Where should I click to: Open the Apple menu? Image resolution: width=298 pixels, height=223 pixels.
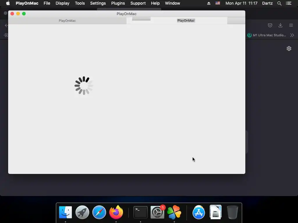[x=8, y=3]
